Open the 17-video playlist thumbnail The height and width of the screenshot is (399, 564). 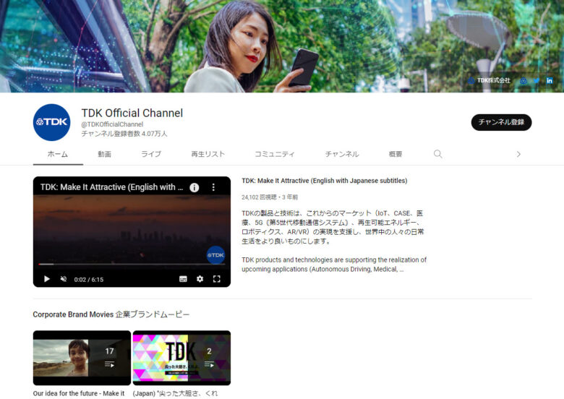(x=82, y=358)
